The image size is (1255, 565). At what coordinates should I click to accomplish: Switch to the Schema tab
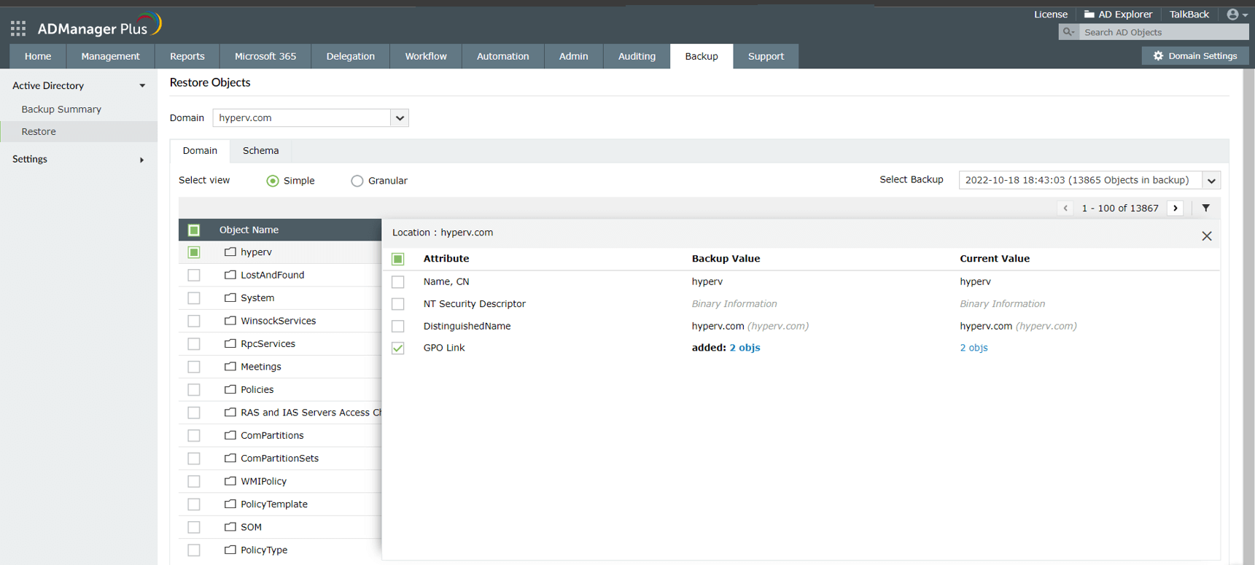(x=261, y=151)
